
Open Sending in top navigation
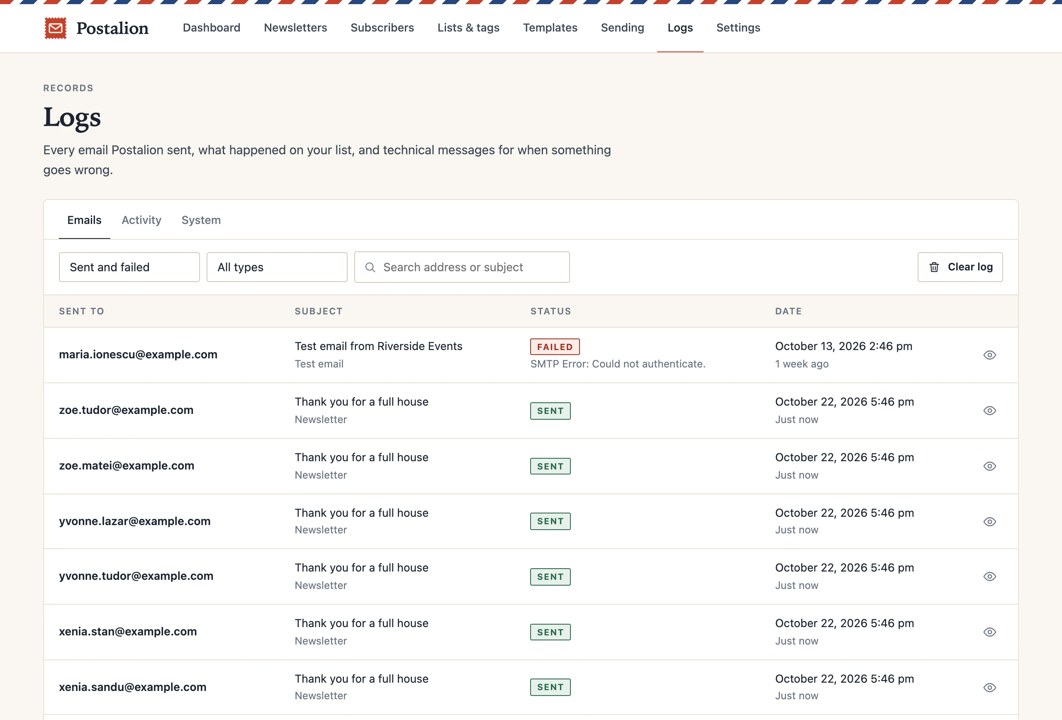point(622,28)
